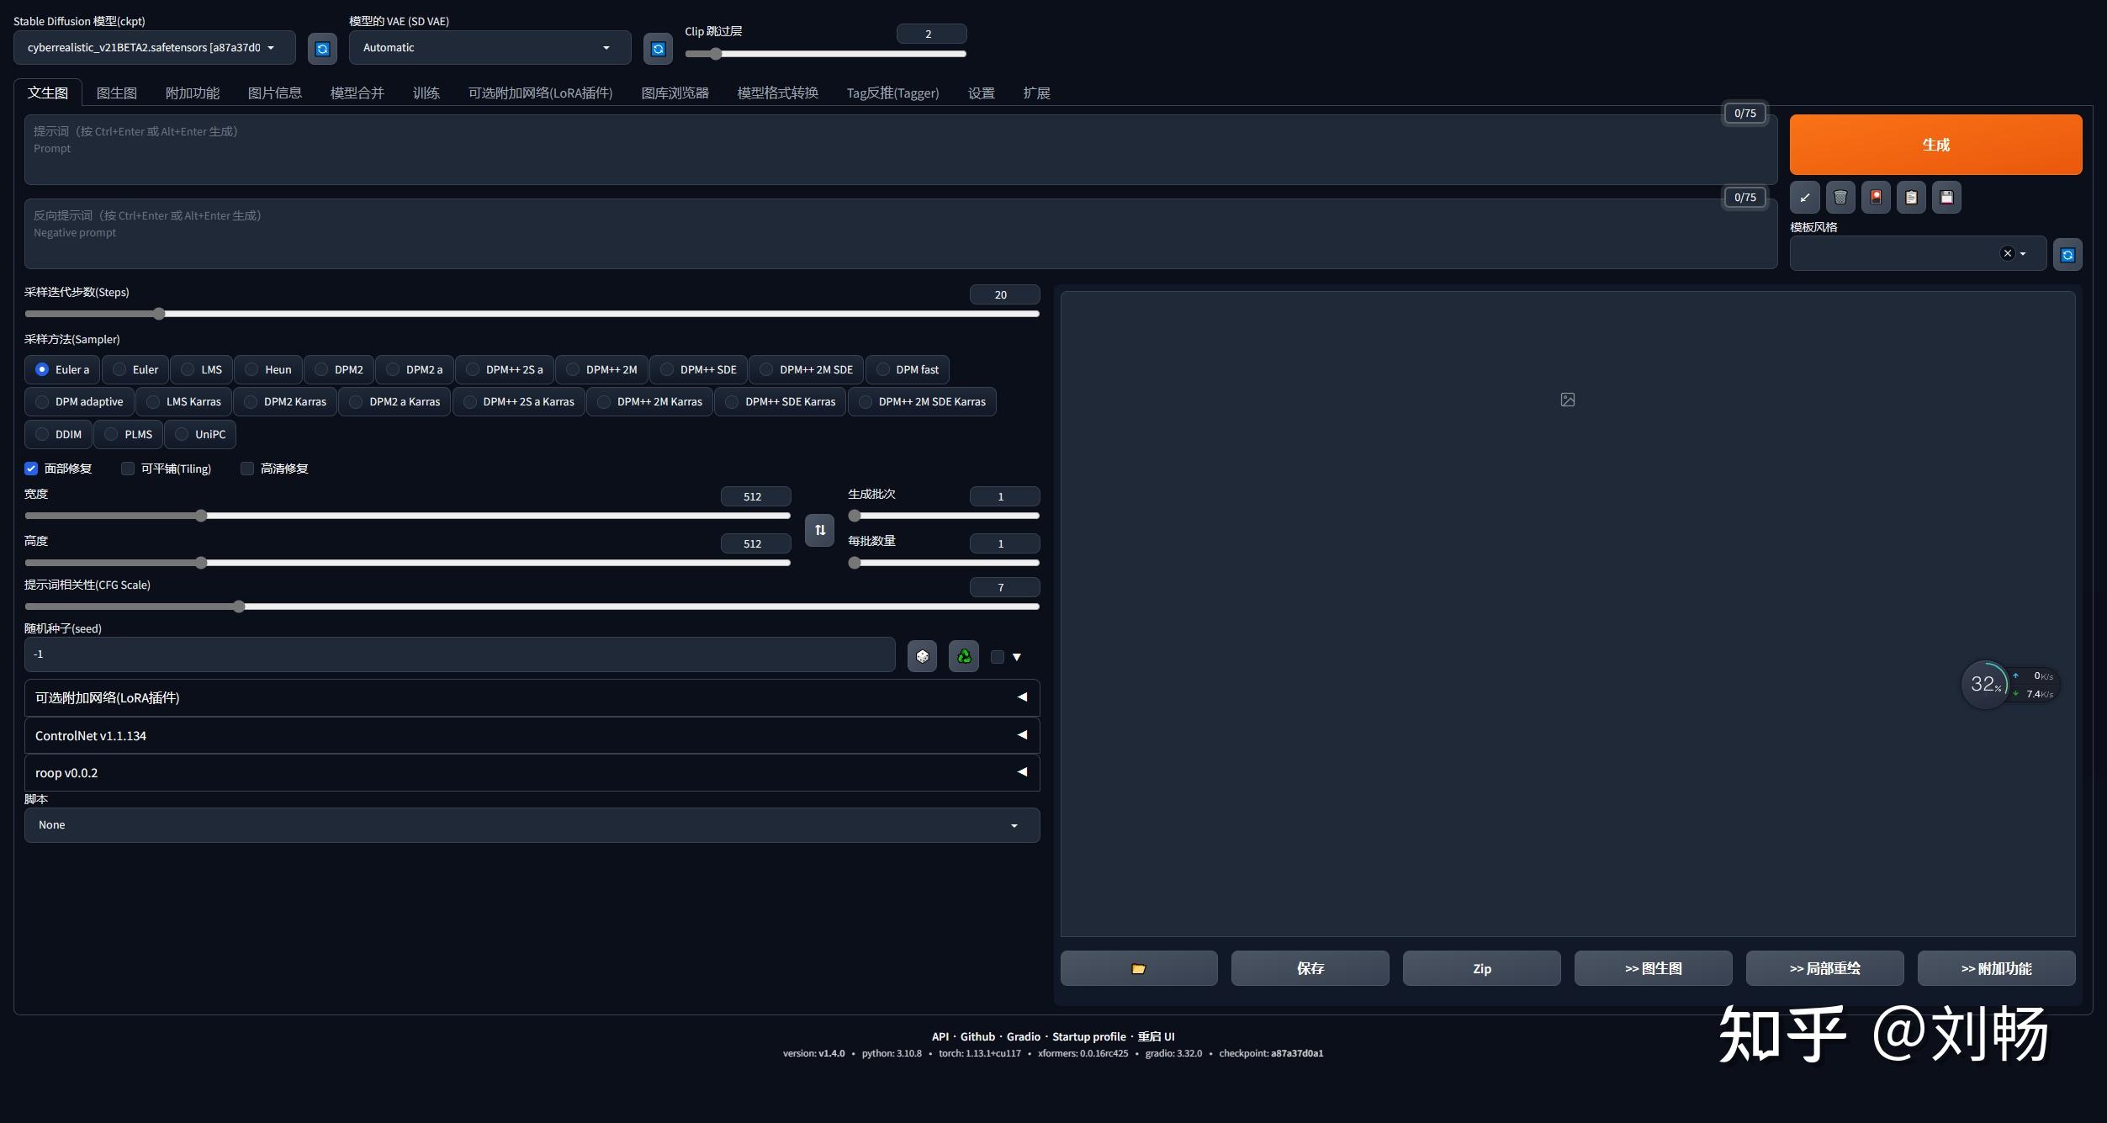Click the swap icon between width and height
This screenshot has width=2107, height=1123.
click(819, 530)
